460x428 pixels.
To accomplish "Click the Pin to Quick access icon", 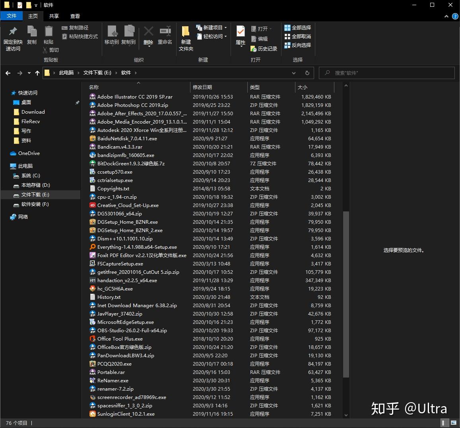I will tap(13, 31).
